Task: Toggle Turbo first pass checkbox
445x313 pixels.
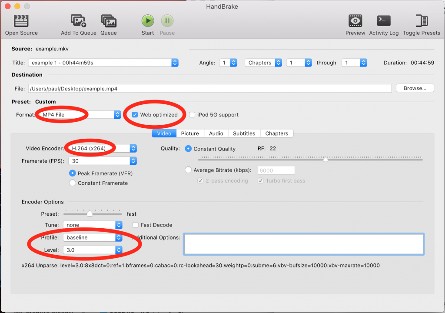Action: tap(261, 181)
